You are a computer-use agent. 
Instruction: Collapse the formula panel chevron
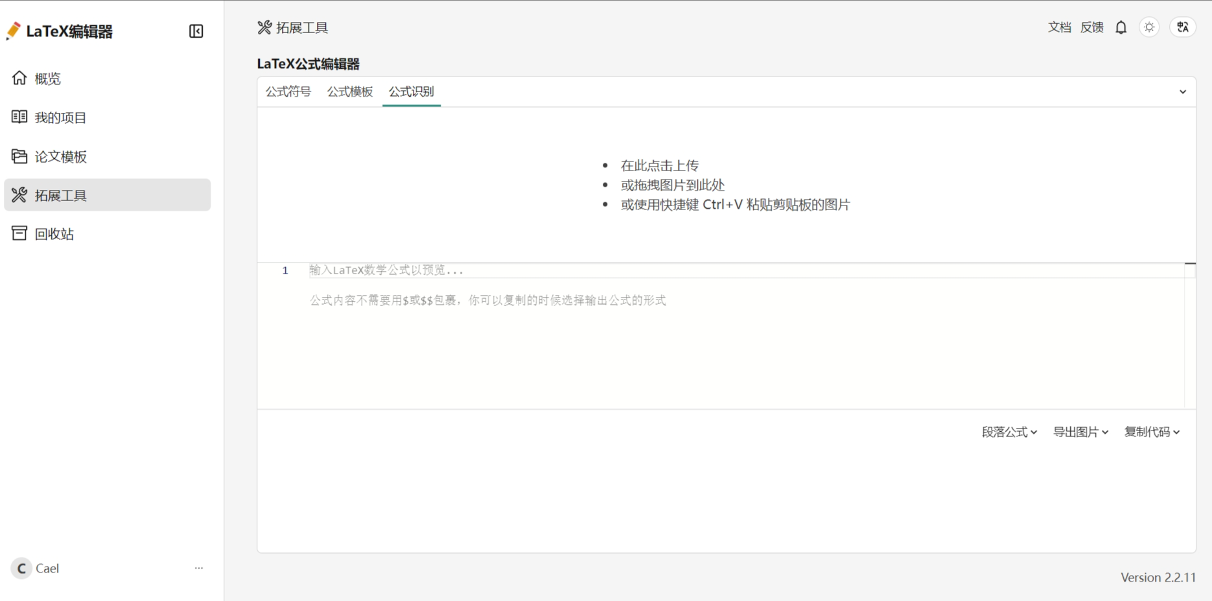[x=1182, y=92]
